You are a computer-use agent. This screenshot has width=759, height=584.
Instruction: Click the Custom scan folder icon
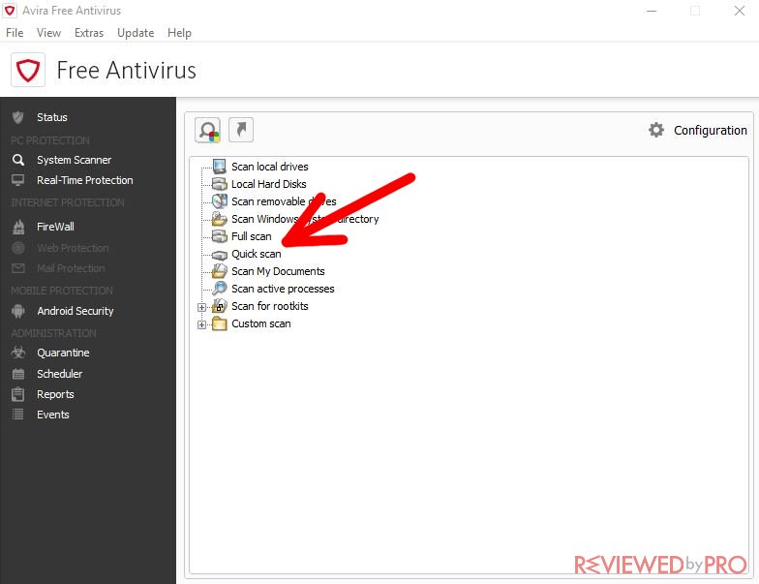(x=219, y=323)
